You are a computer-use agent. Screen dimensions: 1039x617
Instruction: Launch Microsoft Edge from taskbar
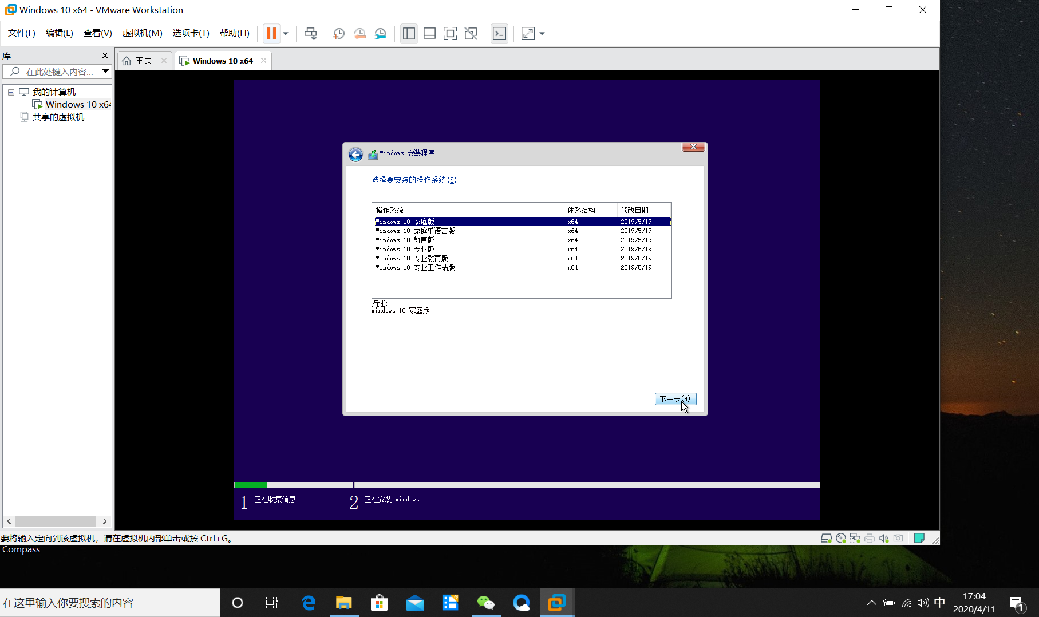(309, 603)
